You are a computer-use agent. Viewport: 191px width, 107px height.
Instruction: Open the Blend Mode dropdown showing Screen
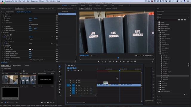coord(36,39)
